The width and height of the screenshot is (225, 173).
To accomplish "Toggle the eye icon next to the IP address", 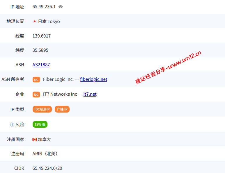I will (61, 7).
